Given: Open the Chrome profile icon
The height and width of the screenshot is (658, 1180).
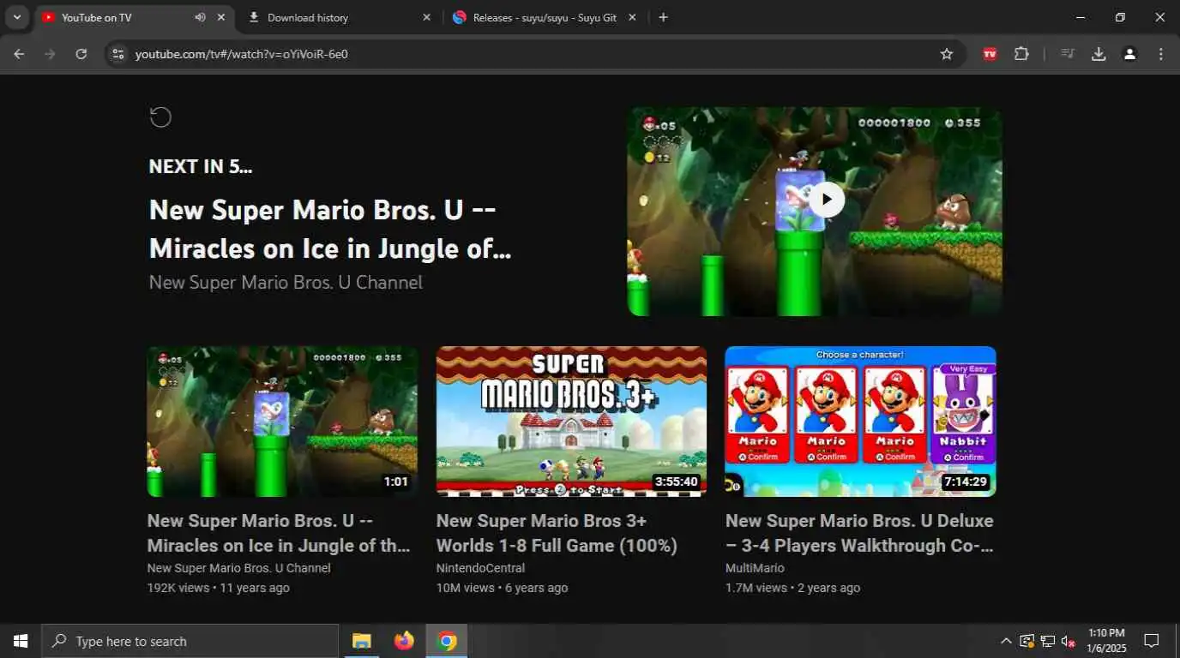Looking at the screenshot, I should tap(1129, 54).
